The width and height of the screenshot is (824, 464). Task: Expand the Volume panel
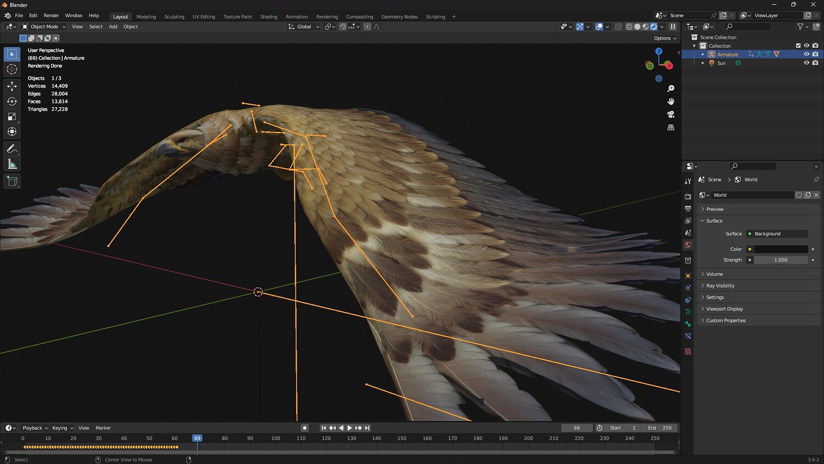(x=715, y=274)
